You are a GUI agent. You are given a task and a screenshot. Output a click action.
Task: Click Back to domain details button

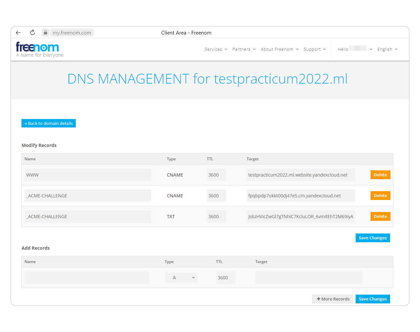(x=48, y=123)
